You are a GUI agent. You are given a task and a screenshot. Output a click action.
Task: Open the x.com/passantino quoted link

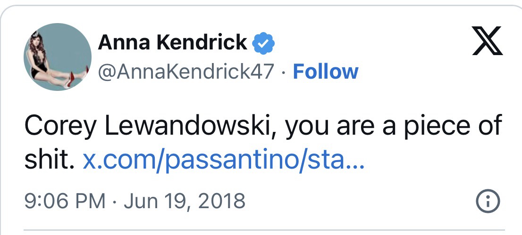tap(223, 161)
